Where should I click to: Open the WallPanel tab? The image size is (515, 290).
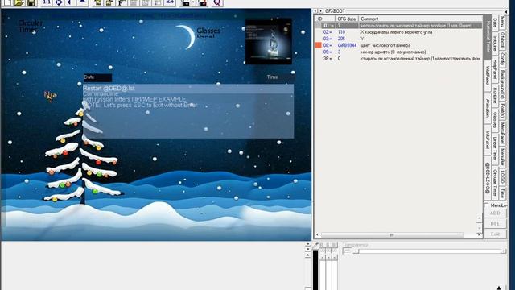(x=488, y=76)
